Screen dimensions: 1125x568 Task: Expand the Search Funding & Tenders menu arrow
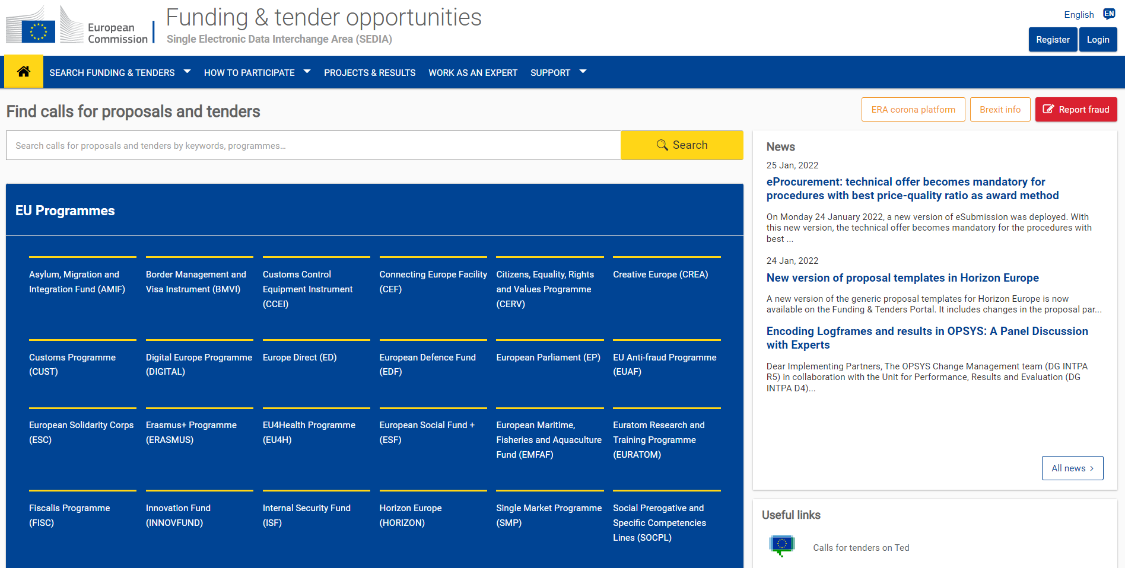[188, 72]
